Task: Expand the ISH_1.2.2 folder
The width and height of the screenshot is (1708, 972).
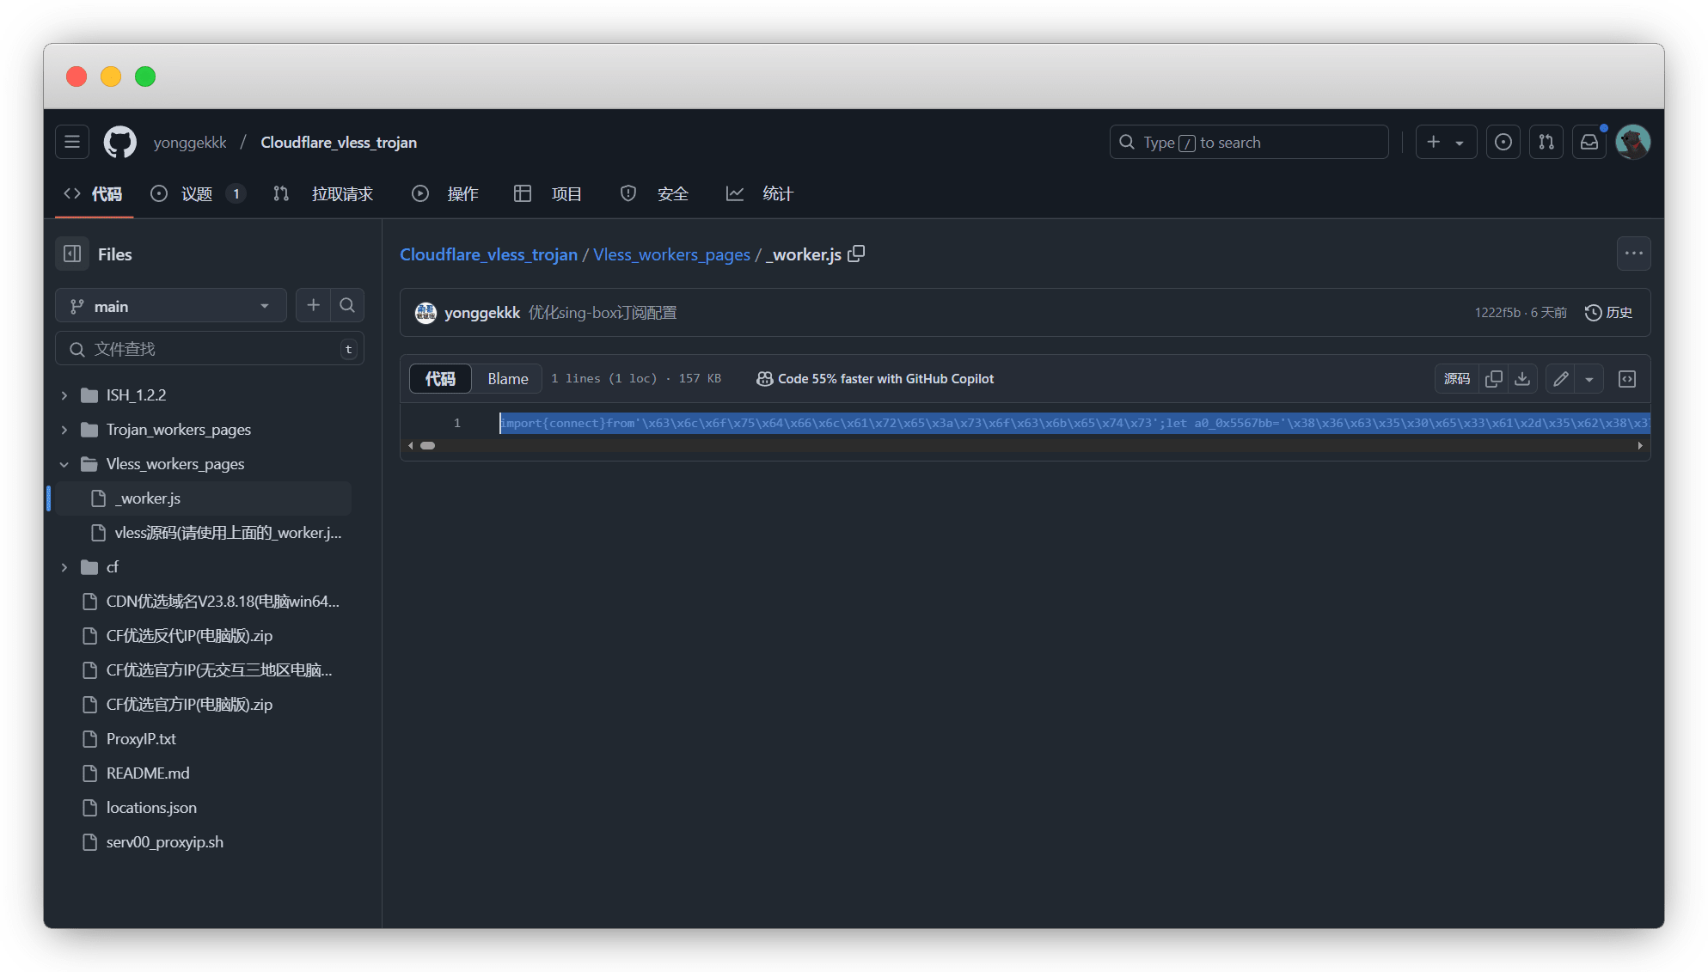Action: [x=64, y=395]
